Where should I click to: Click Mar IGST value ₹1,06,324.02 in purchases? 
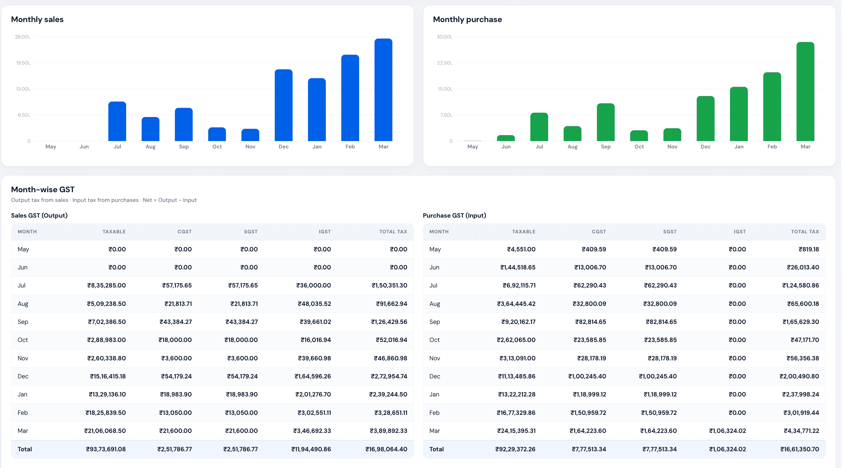point(728,431)
